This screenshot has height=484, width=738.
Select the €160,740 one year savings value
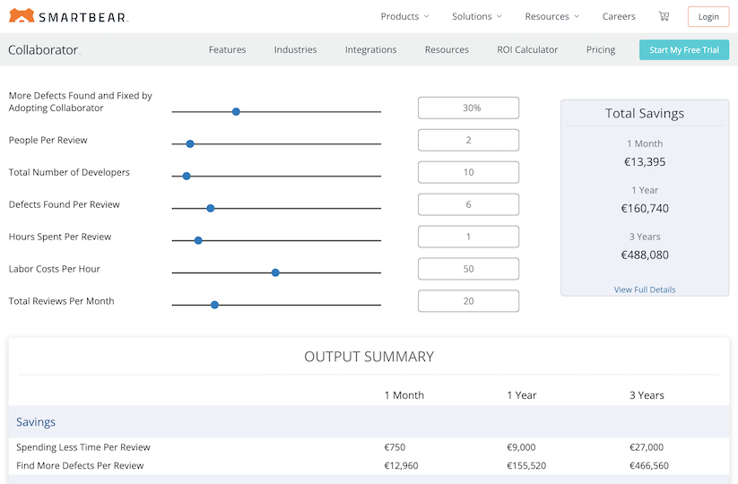pyautogui.click(x=645, y=208)
